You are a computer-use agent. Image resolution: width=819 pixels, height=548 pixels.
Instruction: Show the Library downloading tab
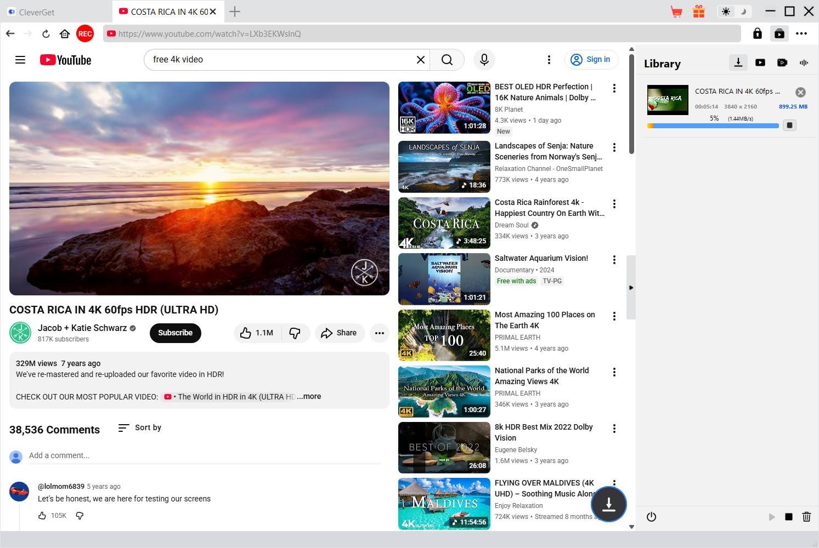pos(738,62)
